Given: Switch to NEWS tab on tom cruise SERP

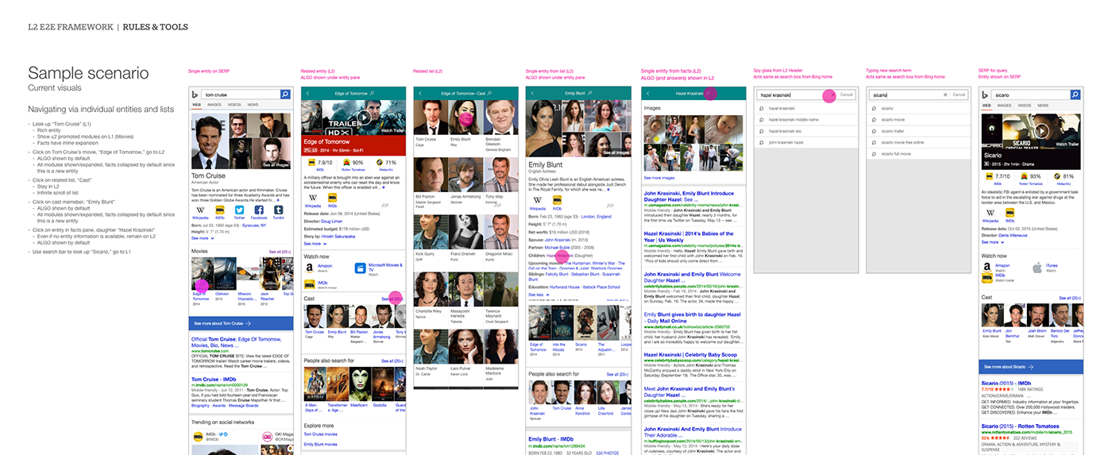Looking at the screenshot, I should click(x=253, y=105).
